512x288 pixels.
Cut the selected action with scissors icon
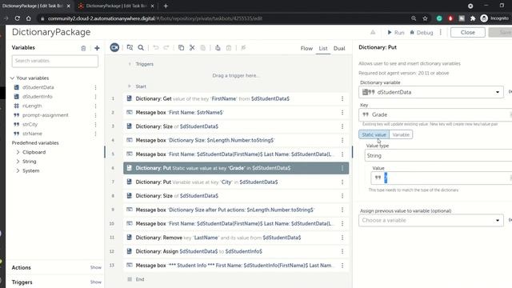pos(192,48)
